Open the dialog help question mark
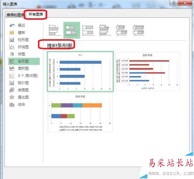Screen dimensions: 194x179 [174, 3]
